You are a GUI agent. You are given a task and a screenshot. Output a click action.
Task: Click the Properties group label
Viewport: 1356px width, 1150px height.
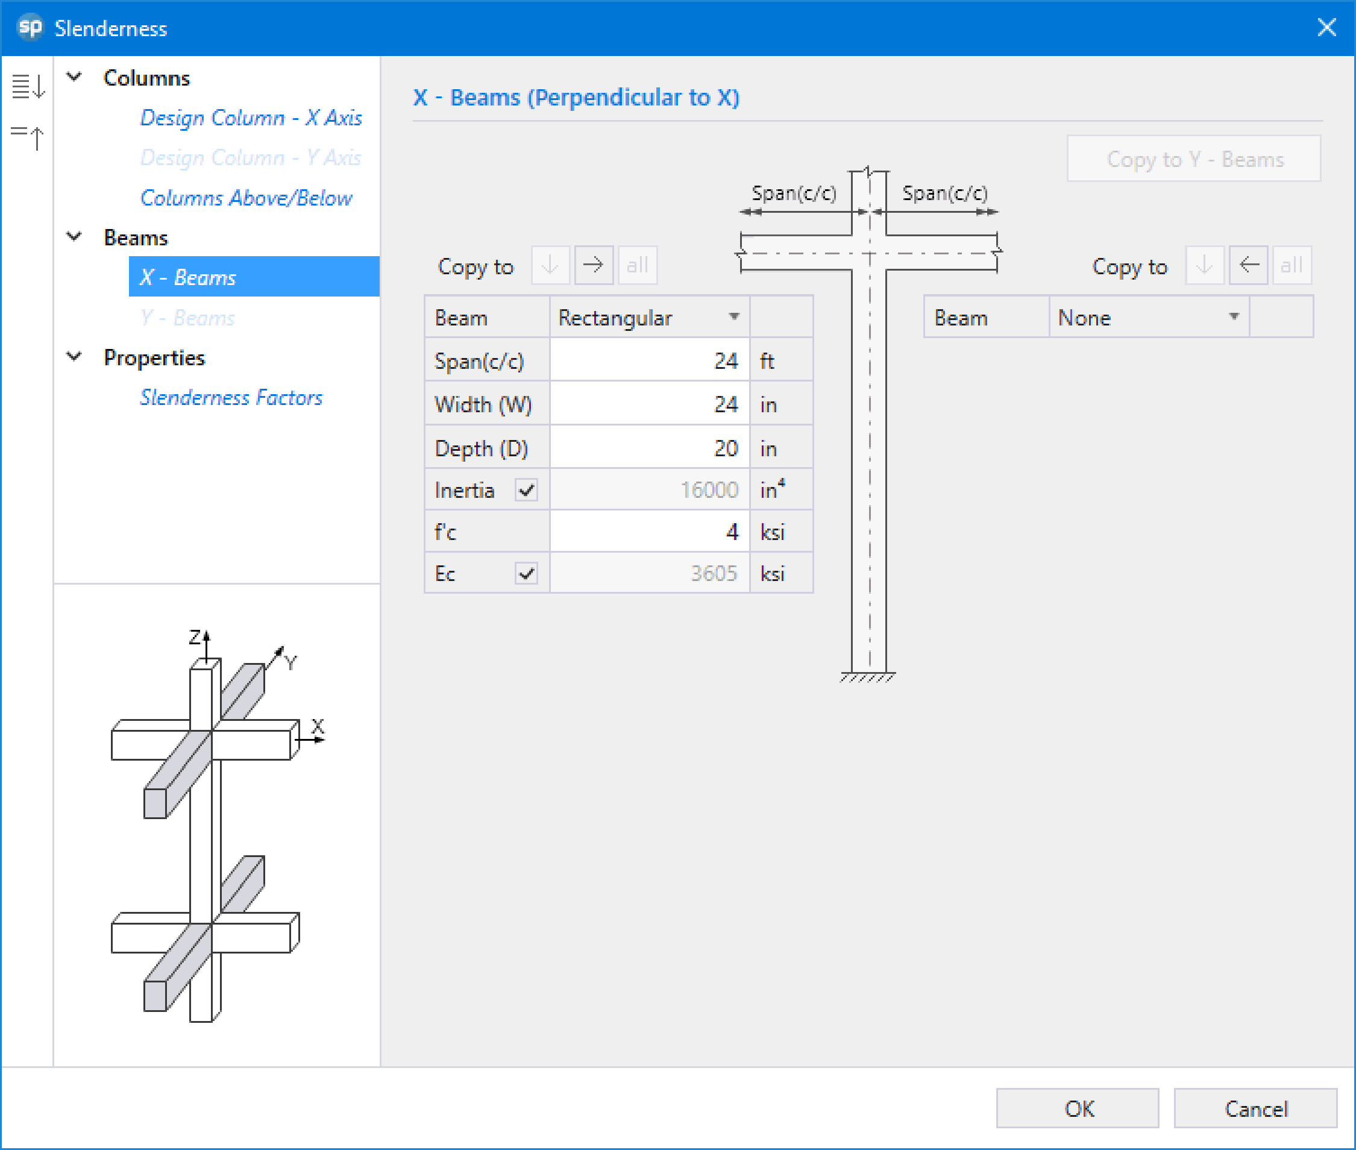point(154,357)
